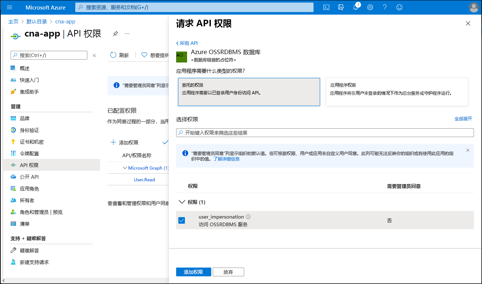Screen dimensions: 482x284
Task: Click the 品牌 icon in sidebar
Action: (x=13, y=118)
